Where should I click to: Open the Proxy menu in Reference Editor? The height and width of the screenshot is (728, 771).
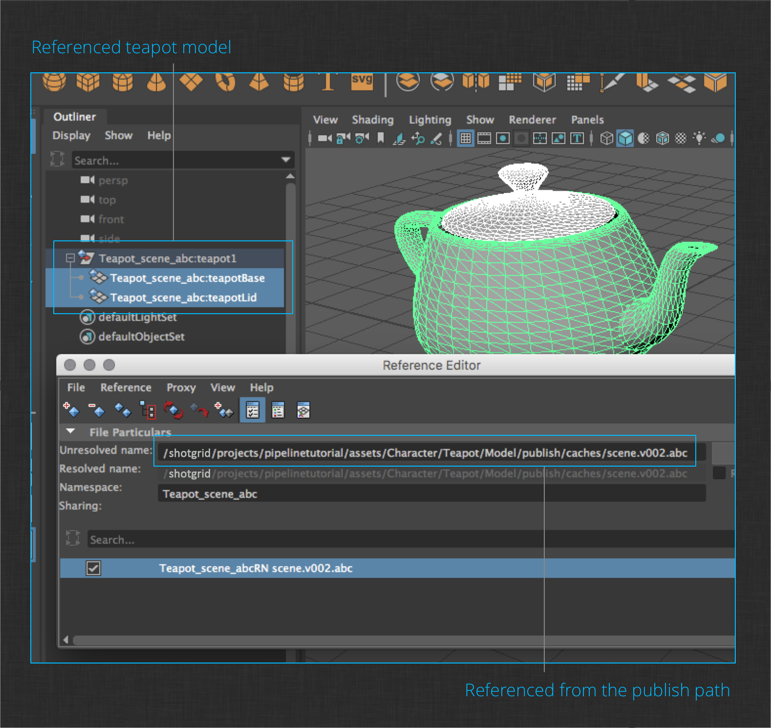click(x=181, y=387)
